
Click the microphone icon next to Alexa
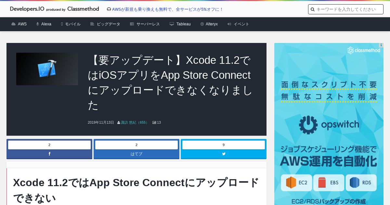tap(38, 24)
